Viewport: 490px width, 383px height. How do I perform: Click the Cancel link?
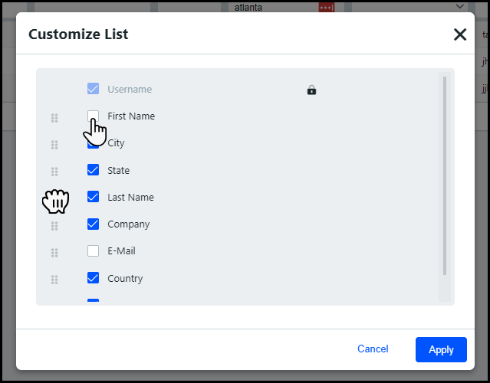pyautogui.click(x=373, y=349)
